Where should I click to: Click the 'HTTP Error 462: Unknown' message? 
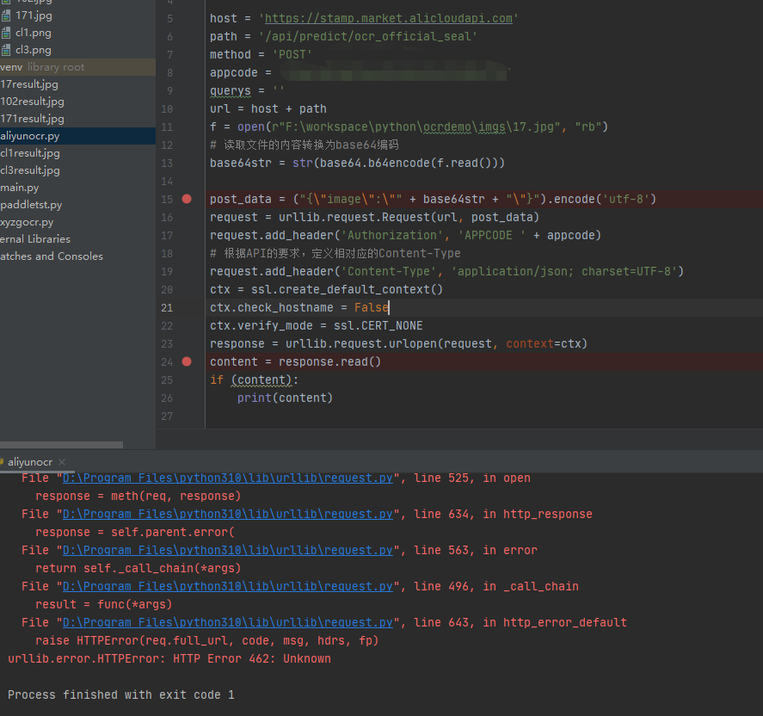click(252, 658)
